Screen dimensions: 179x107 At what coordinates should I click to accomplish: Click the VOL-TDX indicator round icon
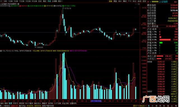click(x=1, y=51)
